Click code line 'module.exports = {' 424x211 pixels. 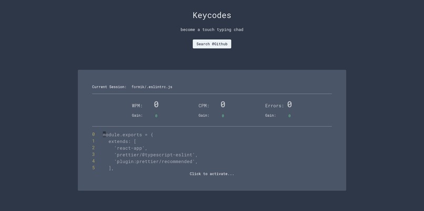click(128, 135)
